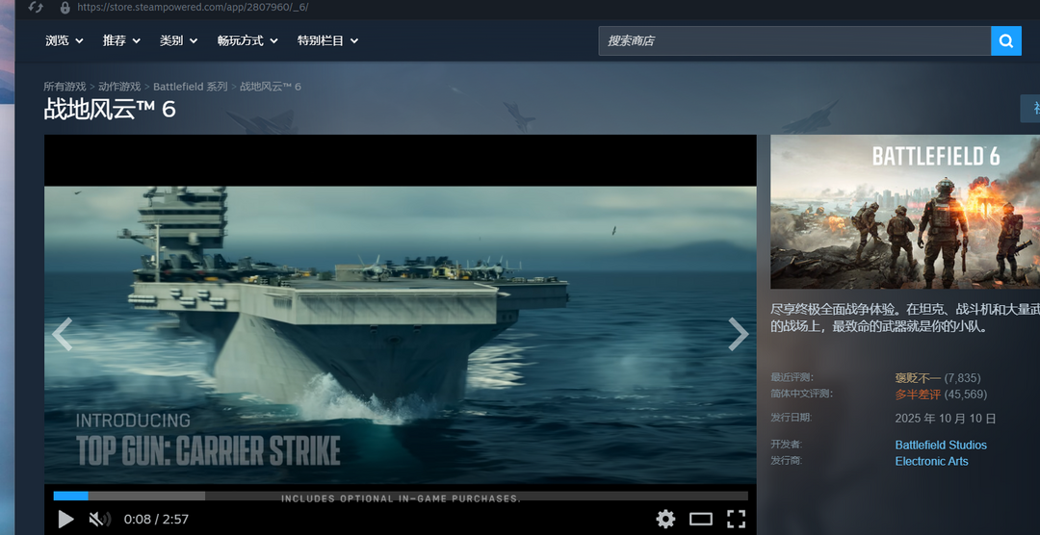The height and width of the screenshot is (535, 1040).
Task: Click the browser reload icon
Action: [36, 8]
